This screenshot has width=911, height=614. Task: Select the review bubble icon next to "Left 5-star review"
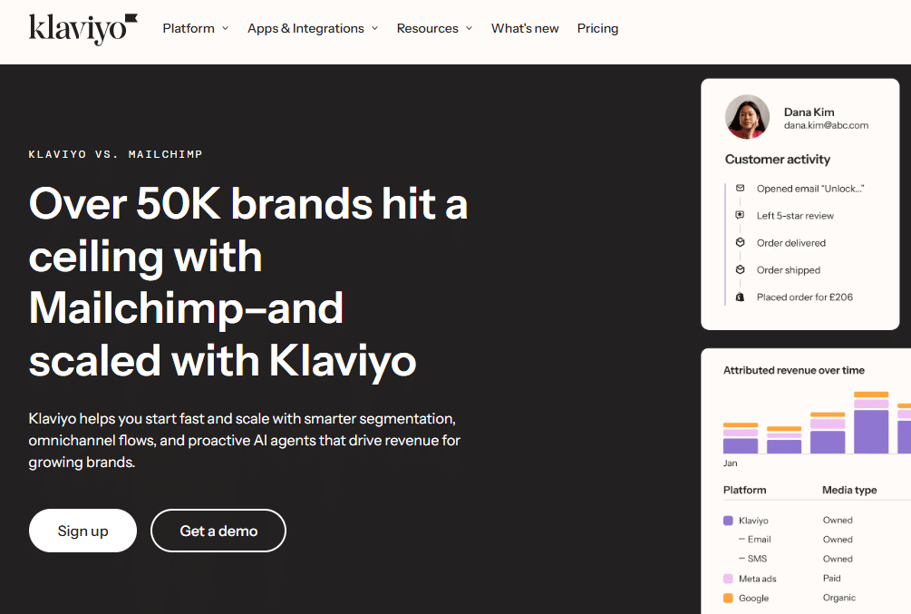pos(740,215)
